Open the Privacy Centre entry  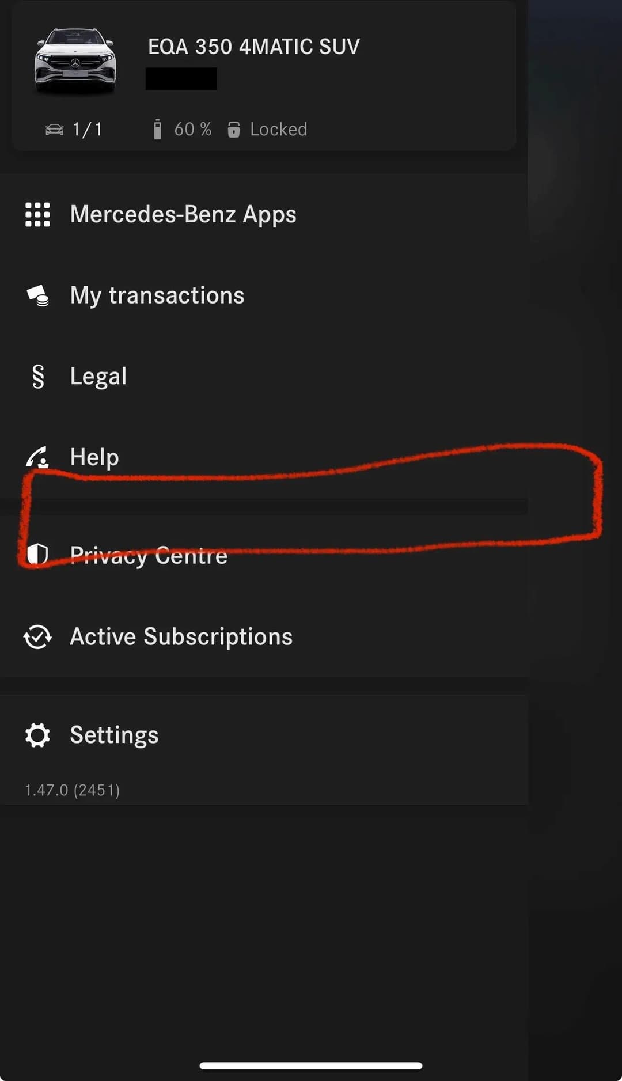coord(264,555)
